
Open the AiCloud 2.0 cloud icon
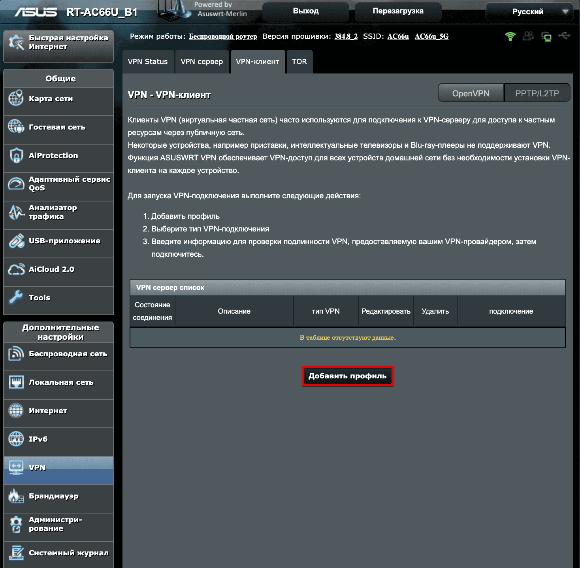(16, 269)
